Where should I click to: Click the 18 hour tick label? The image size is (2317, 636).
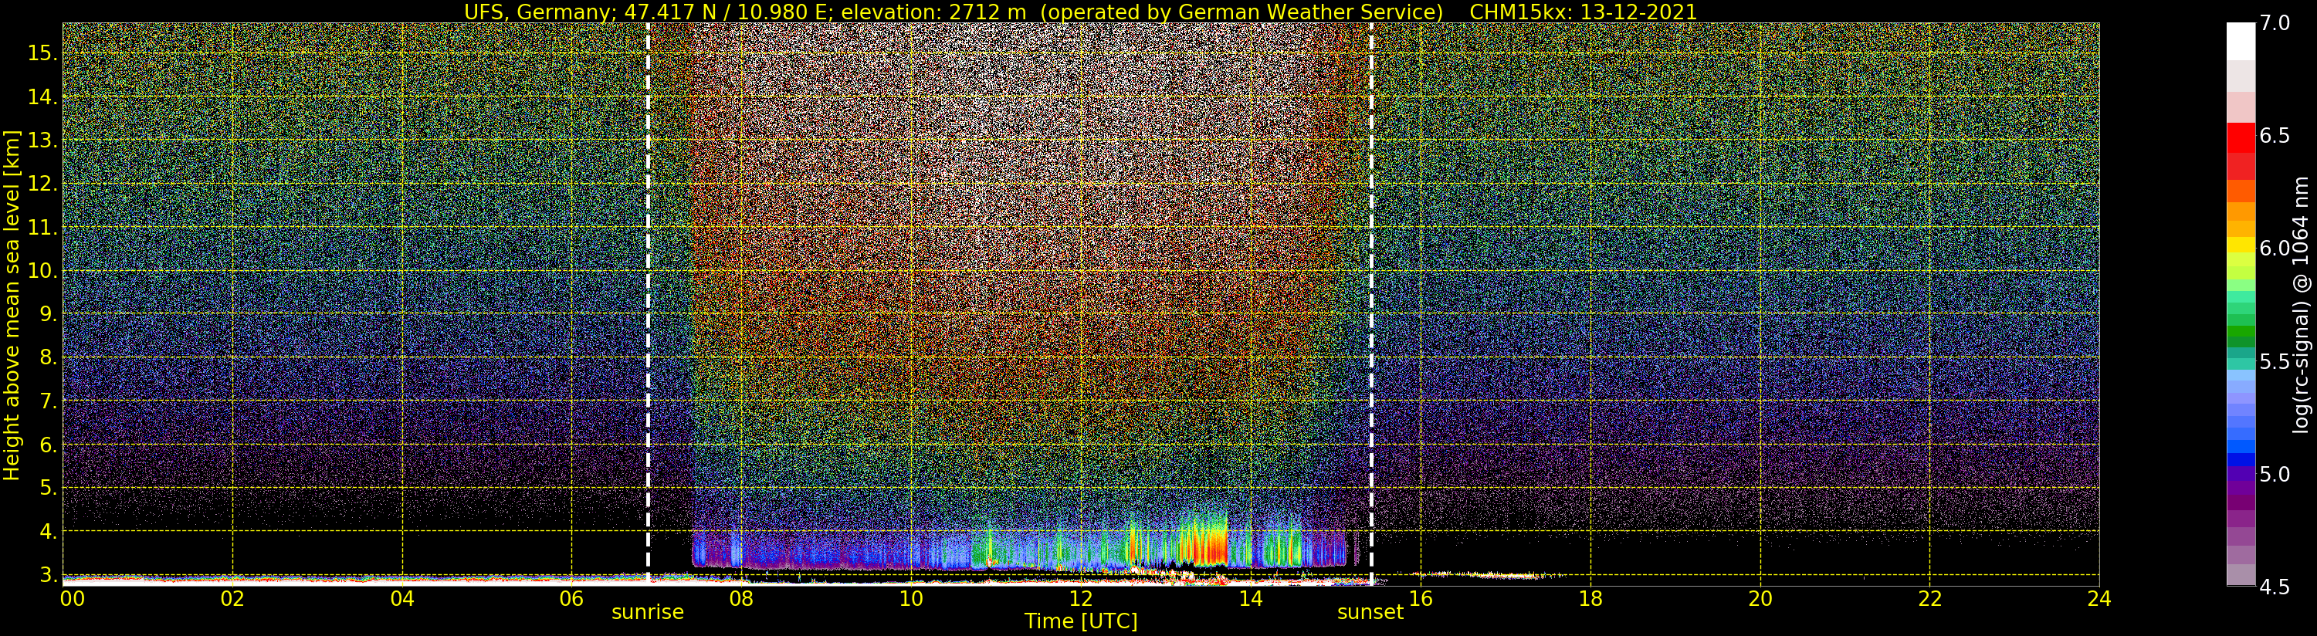[1590, 598]
